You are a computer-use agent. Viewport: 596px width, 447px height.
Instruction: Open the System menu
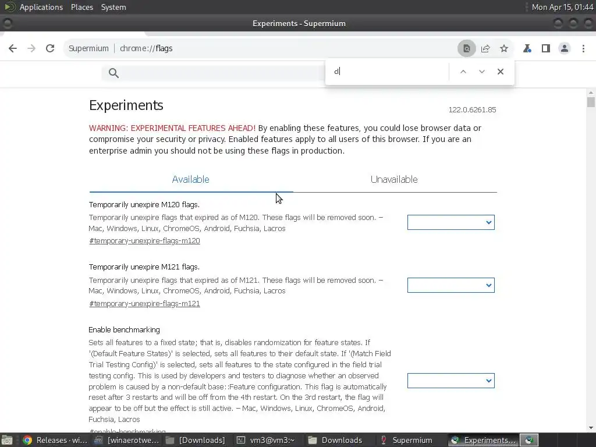113,7
